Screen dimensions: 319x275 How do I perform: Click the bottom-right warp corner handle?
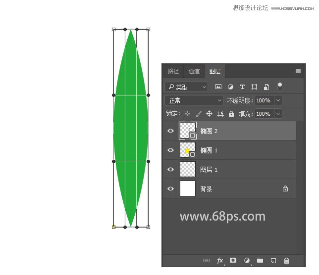click(148, 227)
